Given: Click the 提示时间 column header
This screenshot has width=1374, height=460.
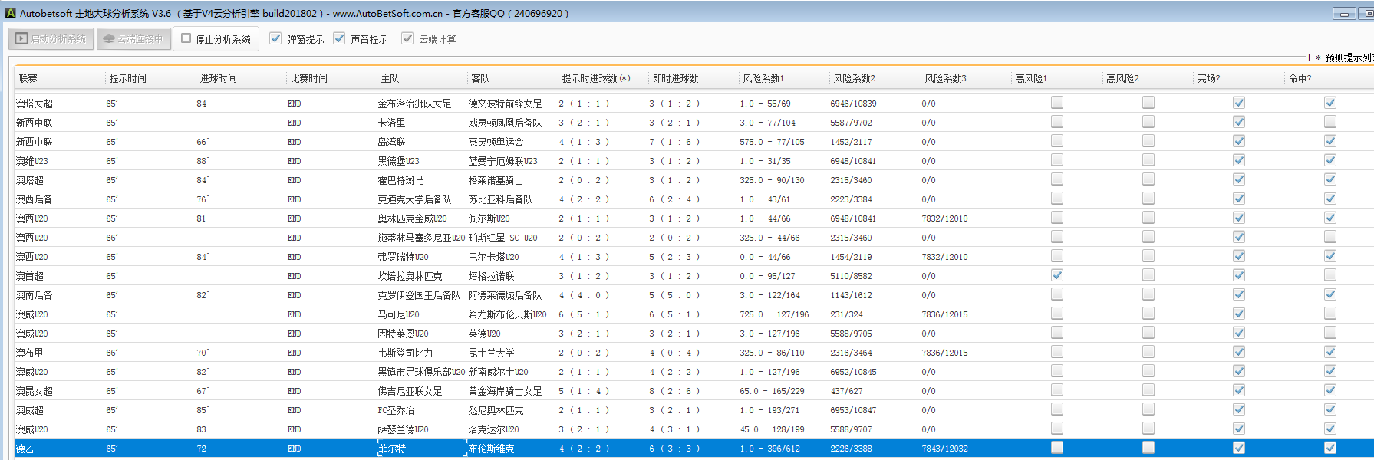Looking at the screenshot, I should click(127, 78).
